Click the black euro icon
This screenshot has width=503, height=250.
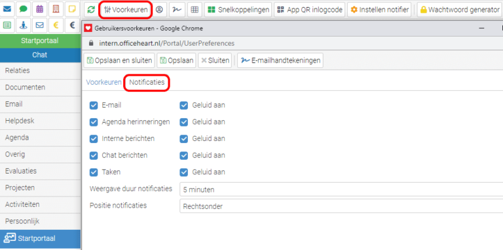pos(72,25)
